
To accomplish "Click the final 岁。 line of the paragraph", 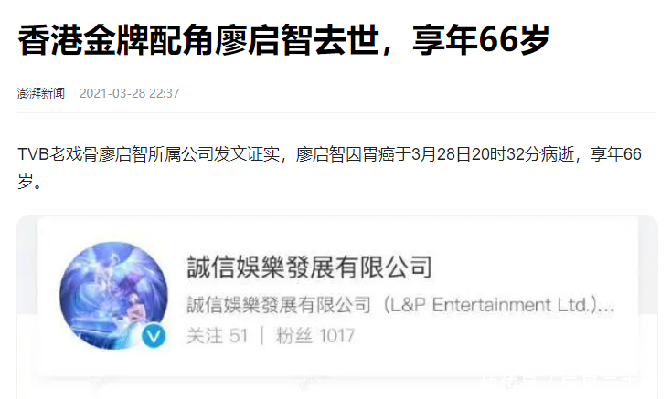I will pos(29,181).
